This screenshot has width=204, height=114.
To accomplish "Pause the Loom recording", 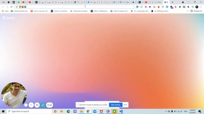I will (x=37, y=105).
